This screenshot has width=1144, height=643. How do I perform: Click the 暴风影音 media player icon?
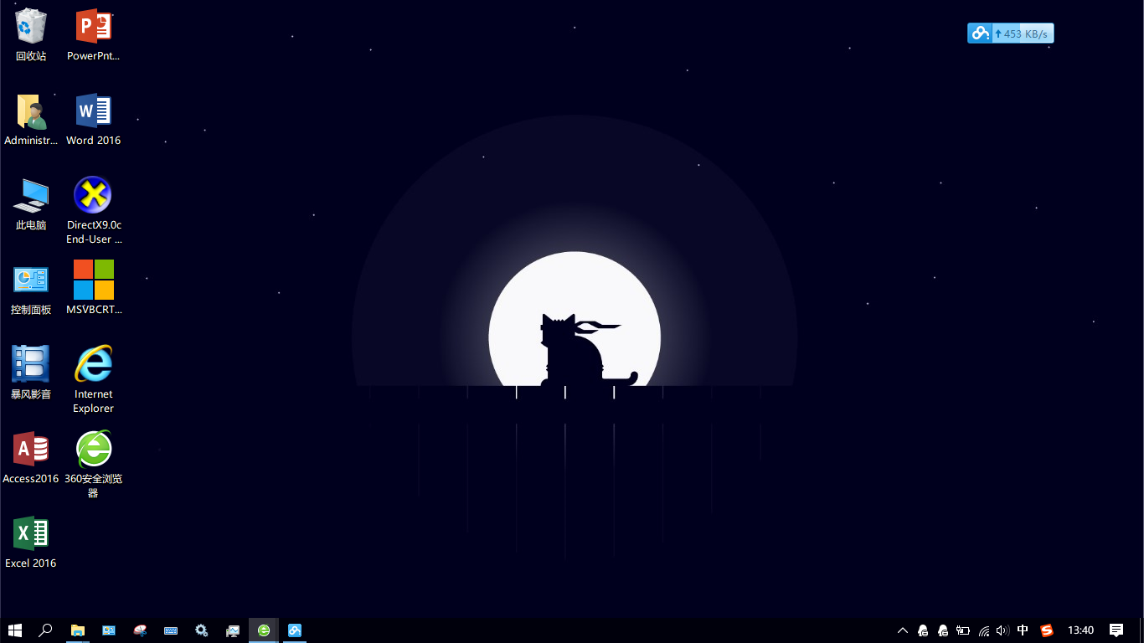pyautogui.click(x=31, y=365)
